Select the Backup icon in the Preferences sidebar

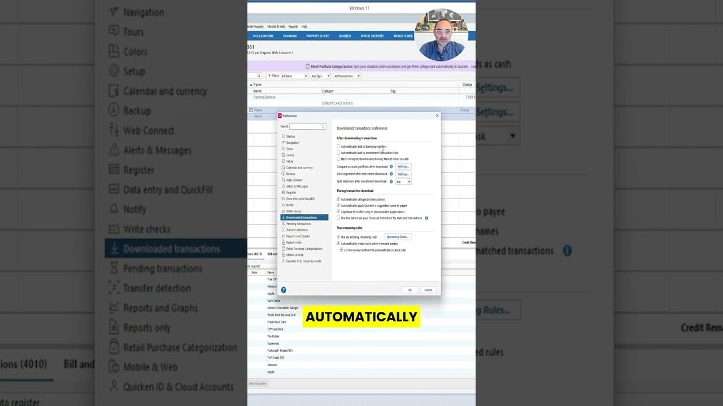click(x=283, y=174)
